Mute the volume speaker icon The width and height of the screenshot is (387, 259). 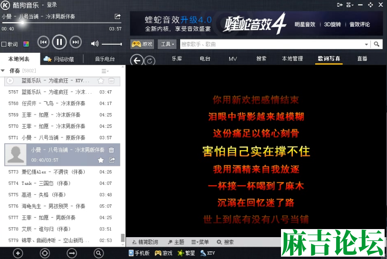(x=94, y=44)
